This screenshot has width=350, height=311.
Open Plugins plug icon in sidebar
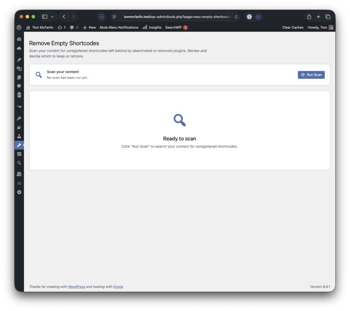click(19, 127)
